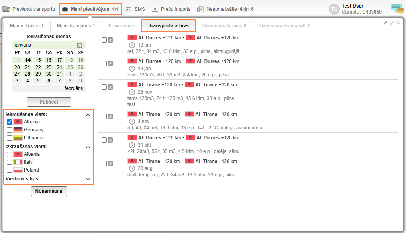
Task: Click the Preču imports download icon
Action: [155, 9]
